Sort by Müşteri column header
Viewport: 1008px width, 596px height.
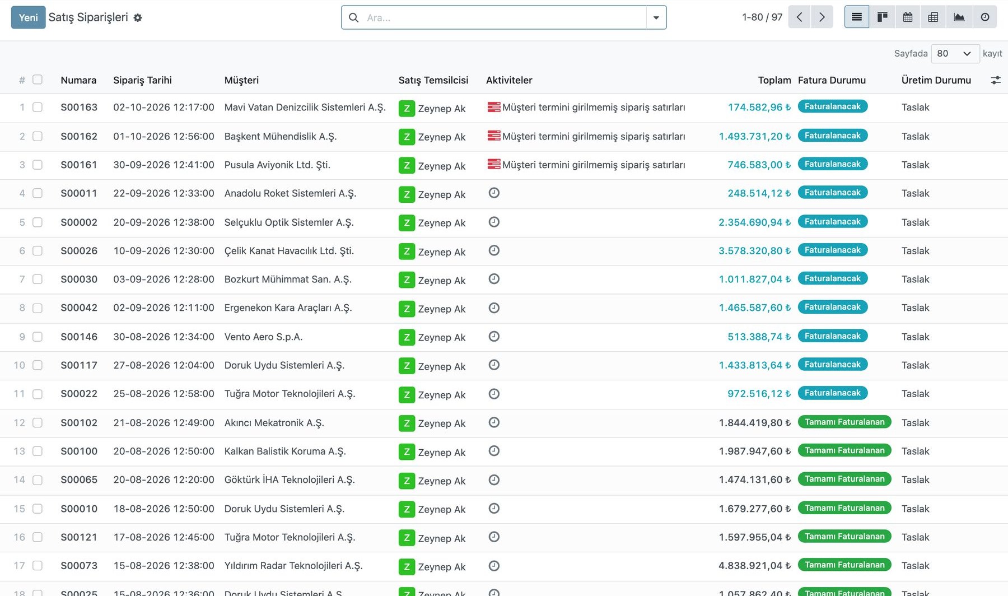coord(241,80)
